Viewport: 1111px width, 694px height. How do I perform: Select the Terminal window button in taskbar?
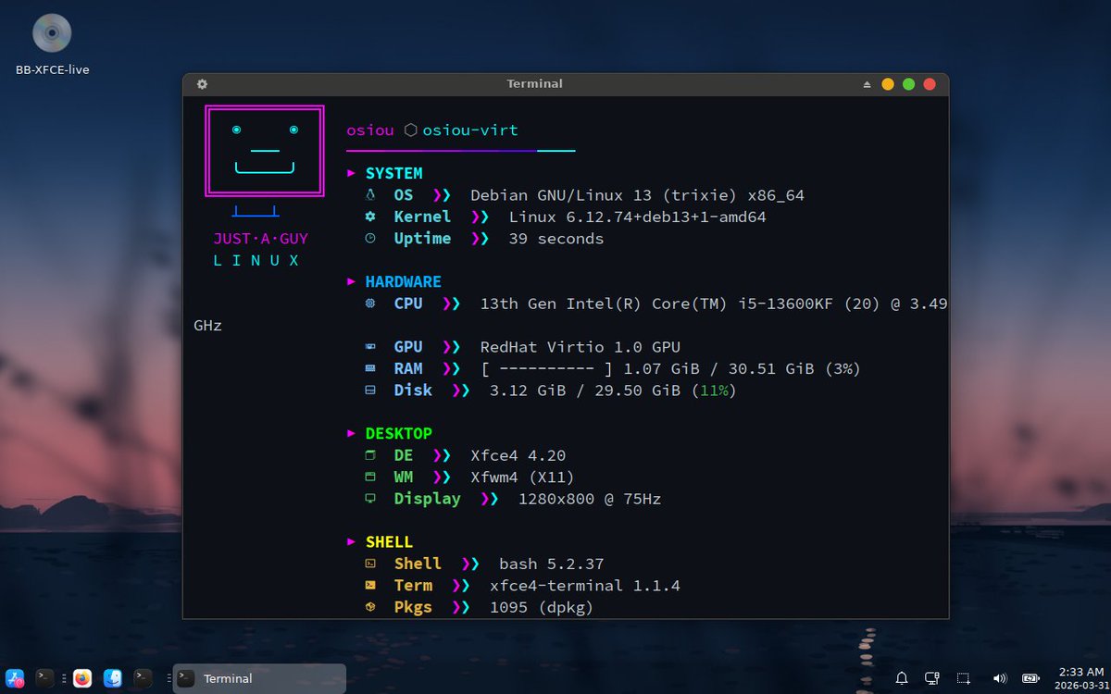[259, 678]
